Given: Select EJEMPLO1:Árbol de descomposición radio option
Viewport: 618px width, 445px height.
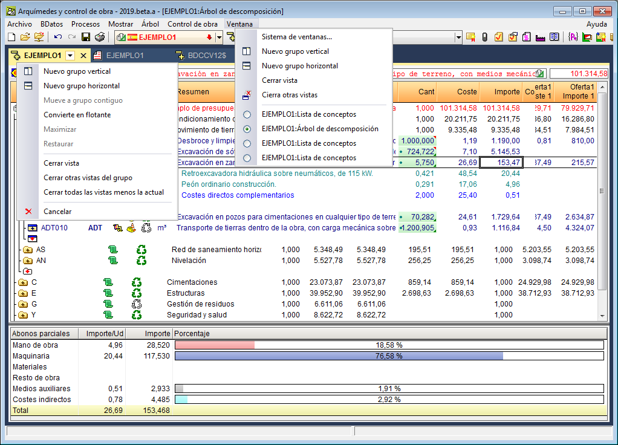Looking at the screenshot, I should (247, 129).
